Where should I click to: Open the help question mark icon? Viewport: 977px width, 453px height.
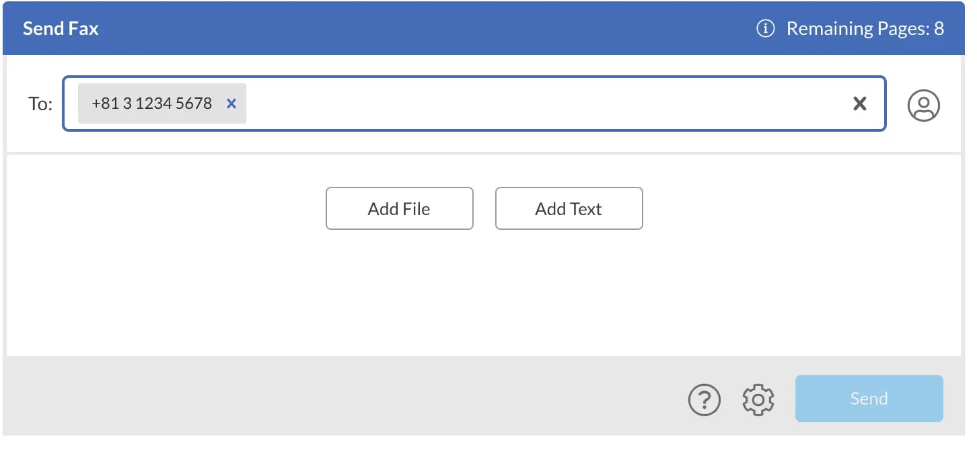[x=704, y=399]
